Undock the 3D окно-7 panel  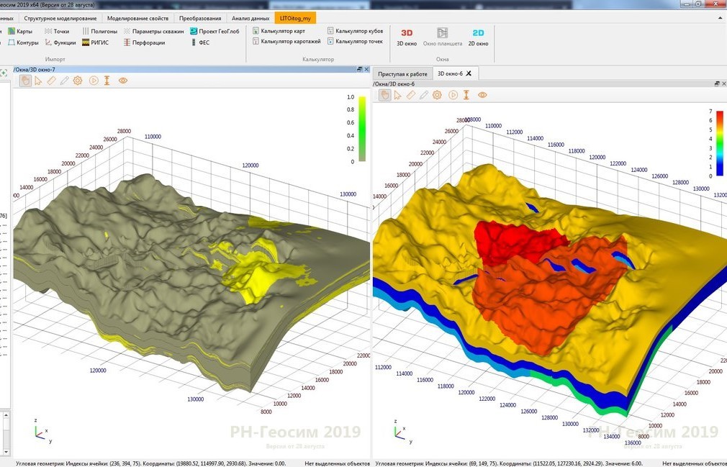(359, 69)
